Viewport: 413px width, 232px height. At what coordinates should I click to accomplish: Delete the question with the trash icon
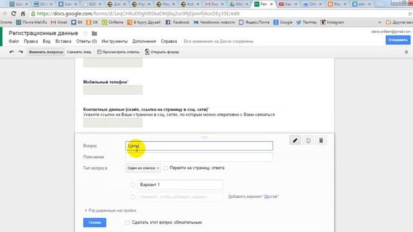tap(321, 140)
